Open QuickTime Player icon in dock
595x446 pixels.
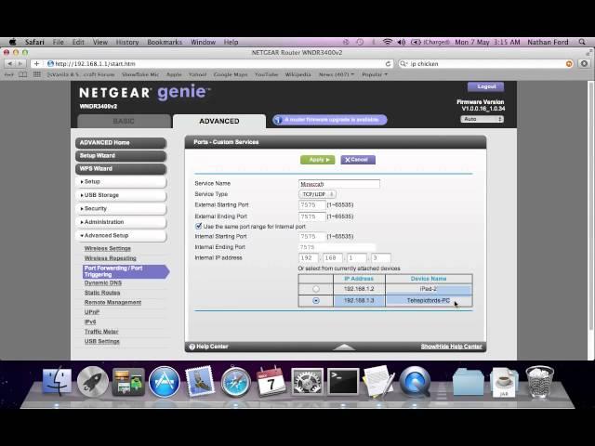[x=415, y=382]
